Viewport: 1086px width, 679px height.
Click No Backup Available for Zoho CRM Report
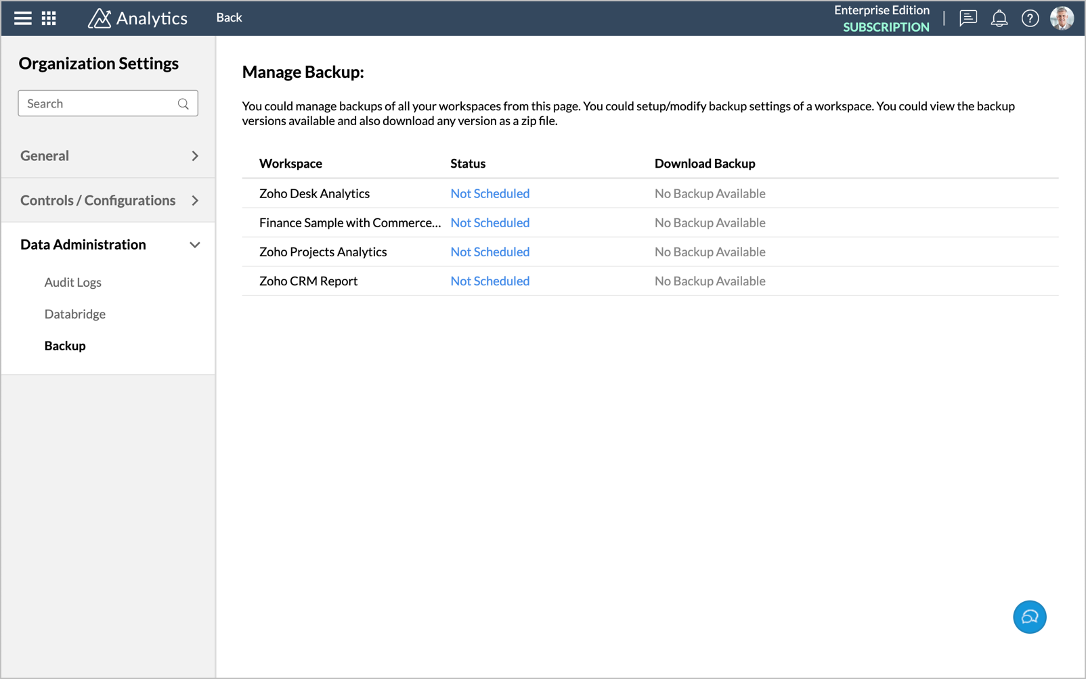[710, 281]
